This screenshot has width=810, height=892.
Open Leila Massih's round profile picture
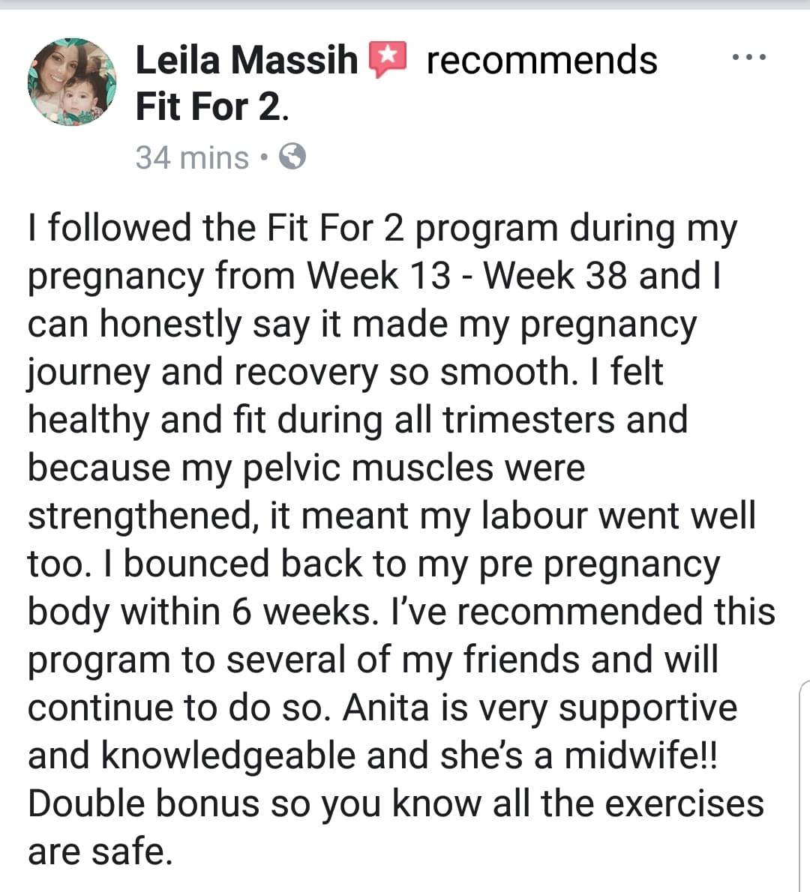pos(72,82)
